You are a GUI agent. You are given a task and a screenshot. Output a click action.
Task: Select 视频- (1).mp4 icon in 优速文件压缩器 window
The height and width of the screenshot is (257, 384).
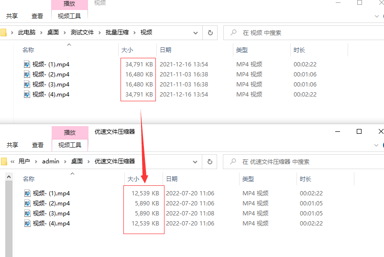[x=27, y=193]
